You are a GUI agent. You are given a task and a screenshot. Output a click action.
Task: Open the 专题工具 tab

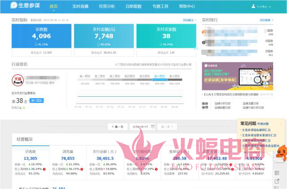(161, 6)
